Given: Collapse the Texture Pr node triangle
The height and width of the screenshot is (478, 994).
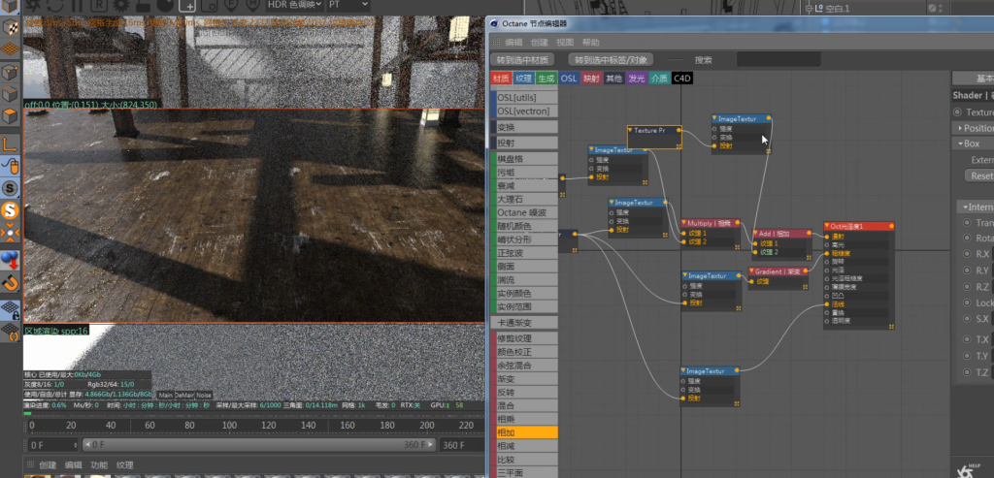Looking at the screenshot, I should 631,130.
